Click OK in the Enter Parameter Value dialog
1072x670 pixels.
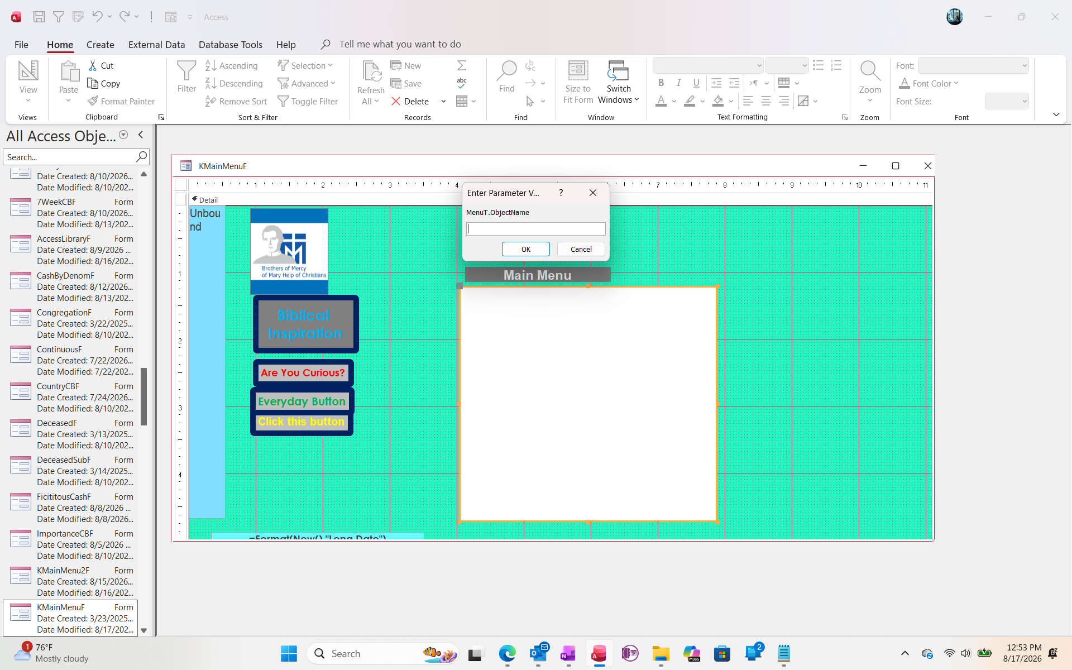(526, 249)
